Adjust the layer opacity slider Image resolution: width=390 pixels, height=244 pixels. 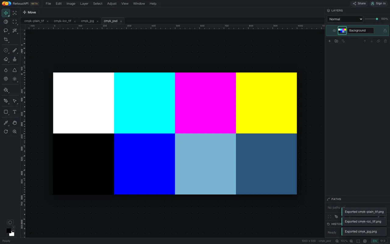(x=371, y=19)
